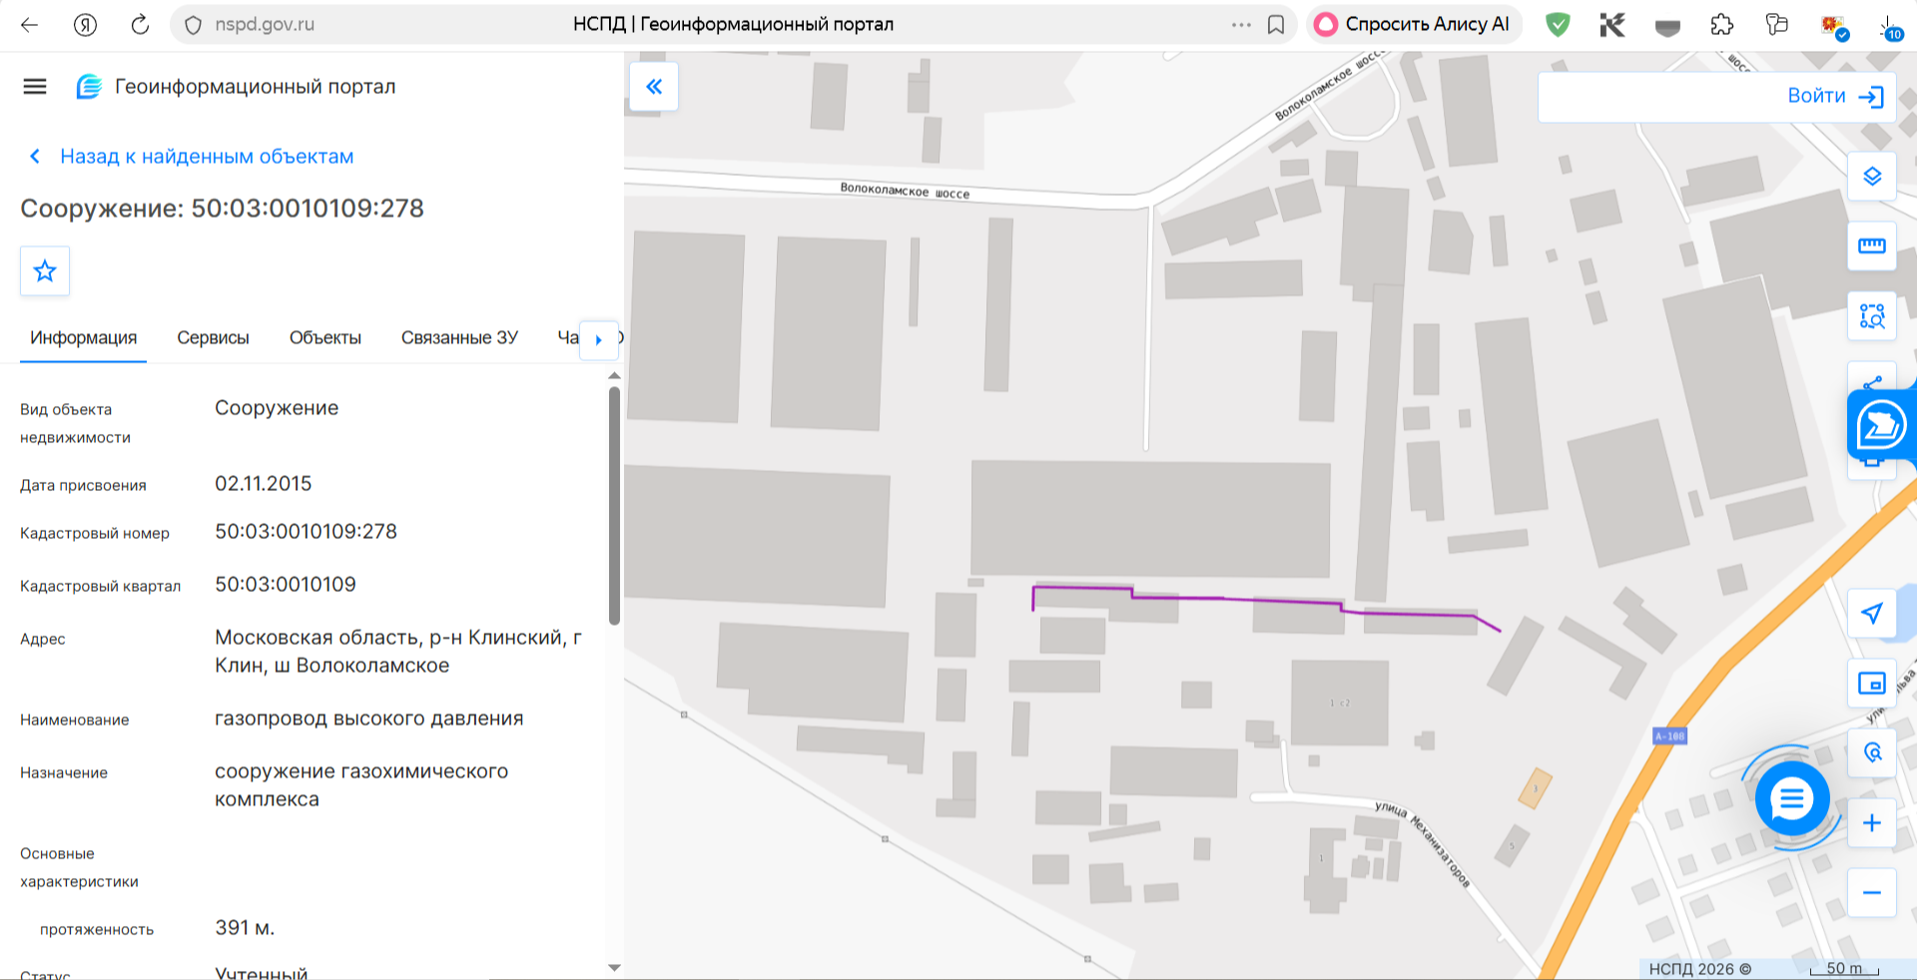
Task: Open the browser extensions puzzle menu
Action: [x=1722, y=25]
